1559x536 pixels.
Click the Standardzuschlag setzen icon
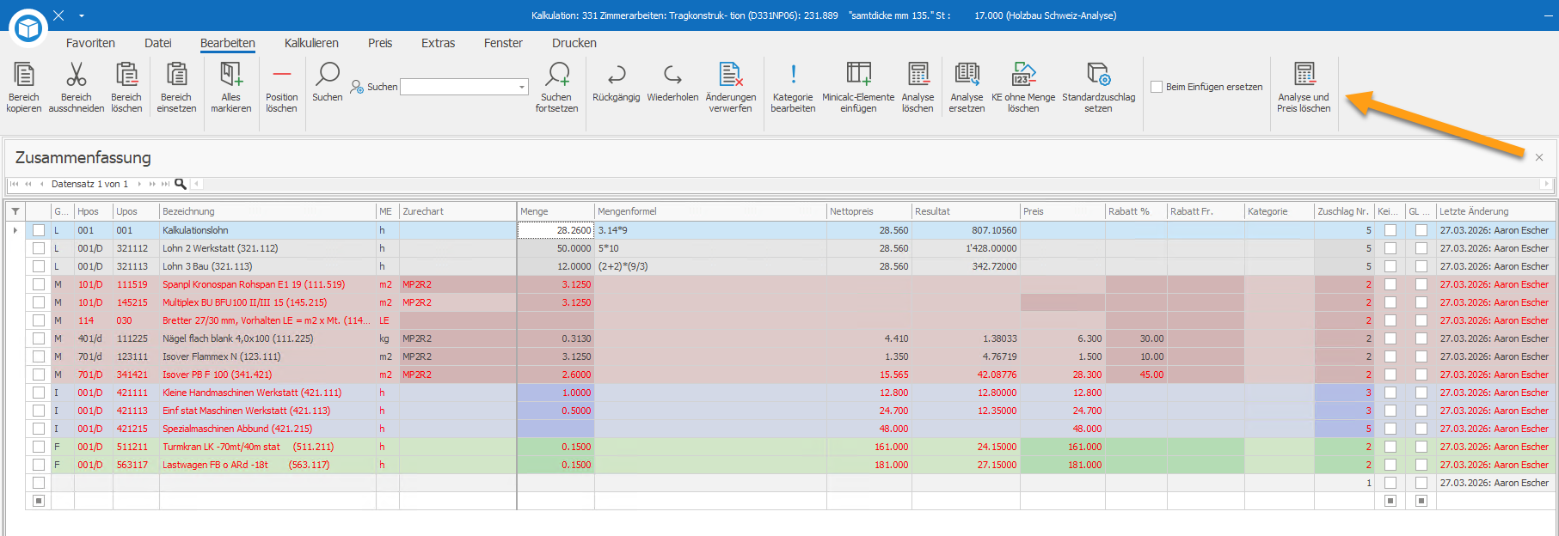point(1098,75)
